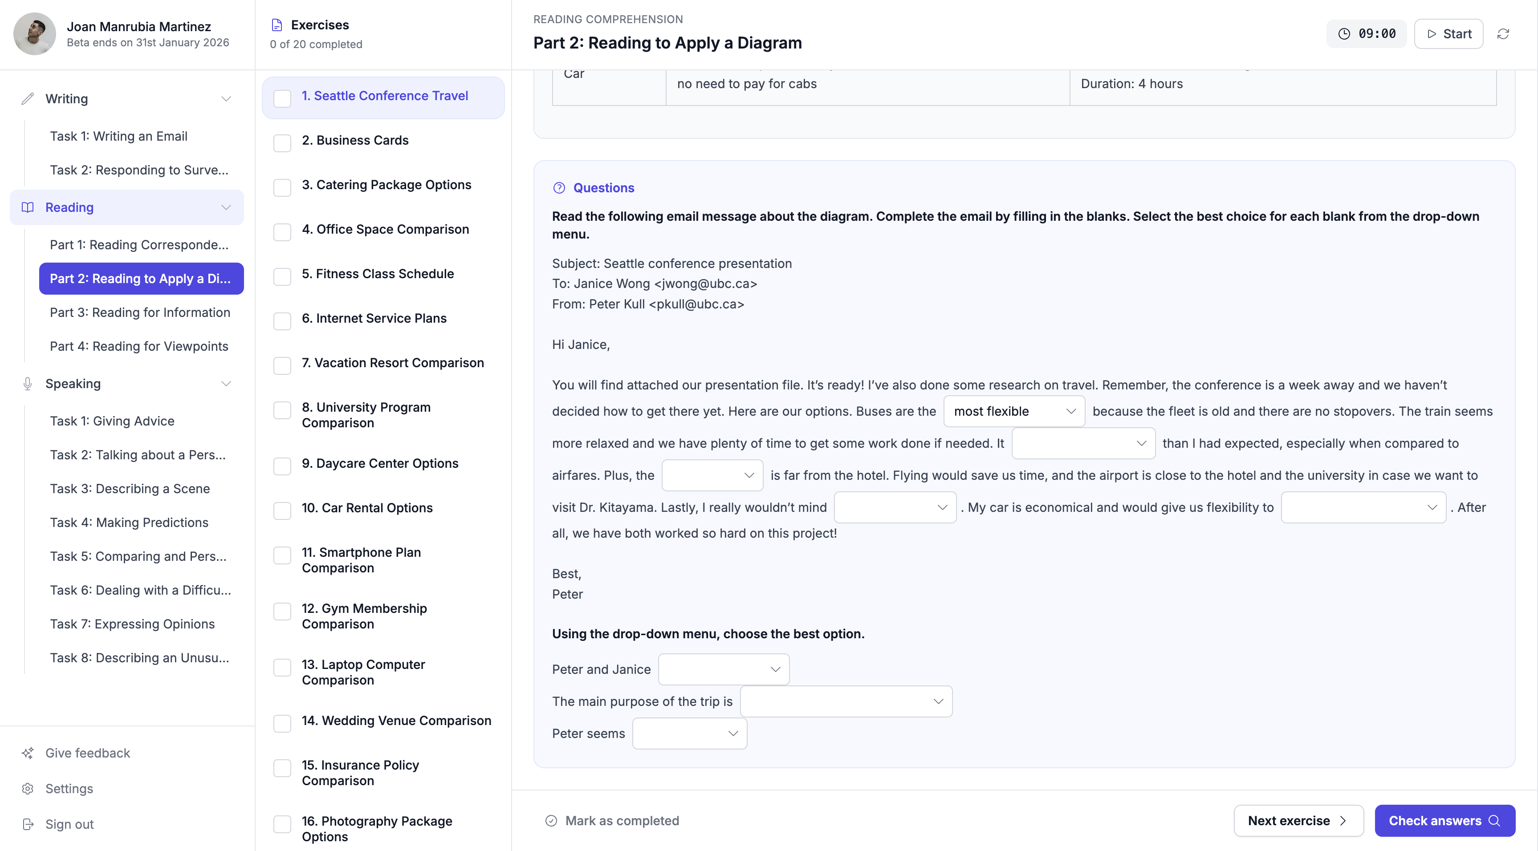Screen dimensions: 1538x851
Task: Select Task 7: Expressing Opinions
Action: (132, 624)
